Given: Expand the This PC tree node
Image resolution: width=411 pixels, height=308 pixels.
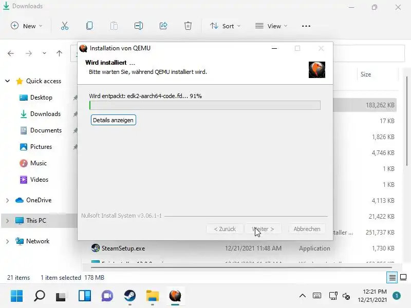Looking at the screenshot, I should (8, 221).
